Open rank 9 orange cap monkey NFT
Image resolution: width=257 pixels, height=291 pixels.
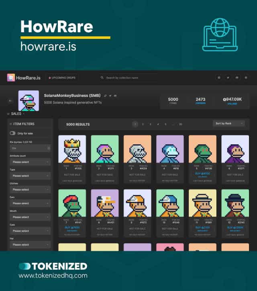click(137, 203)
